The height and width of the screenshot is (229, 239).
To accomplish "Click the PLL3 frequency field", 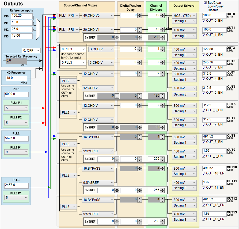I will [x=16, y=185].
